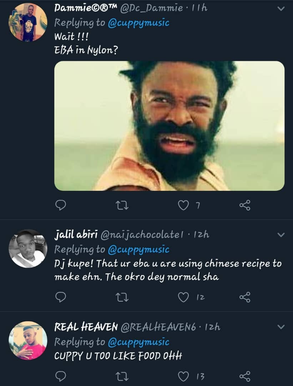The height and width of the screenshot is (386, 293).
Task: Share Dammie's tweet via share icon
Action: (245, 205)
